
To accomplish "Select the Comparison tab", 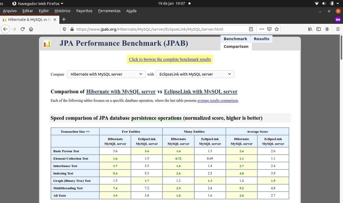I will click(236, 47).
